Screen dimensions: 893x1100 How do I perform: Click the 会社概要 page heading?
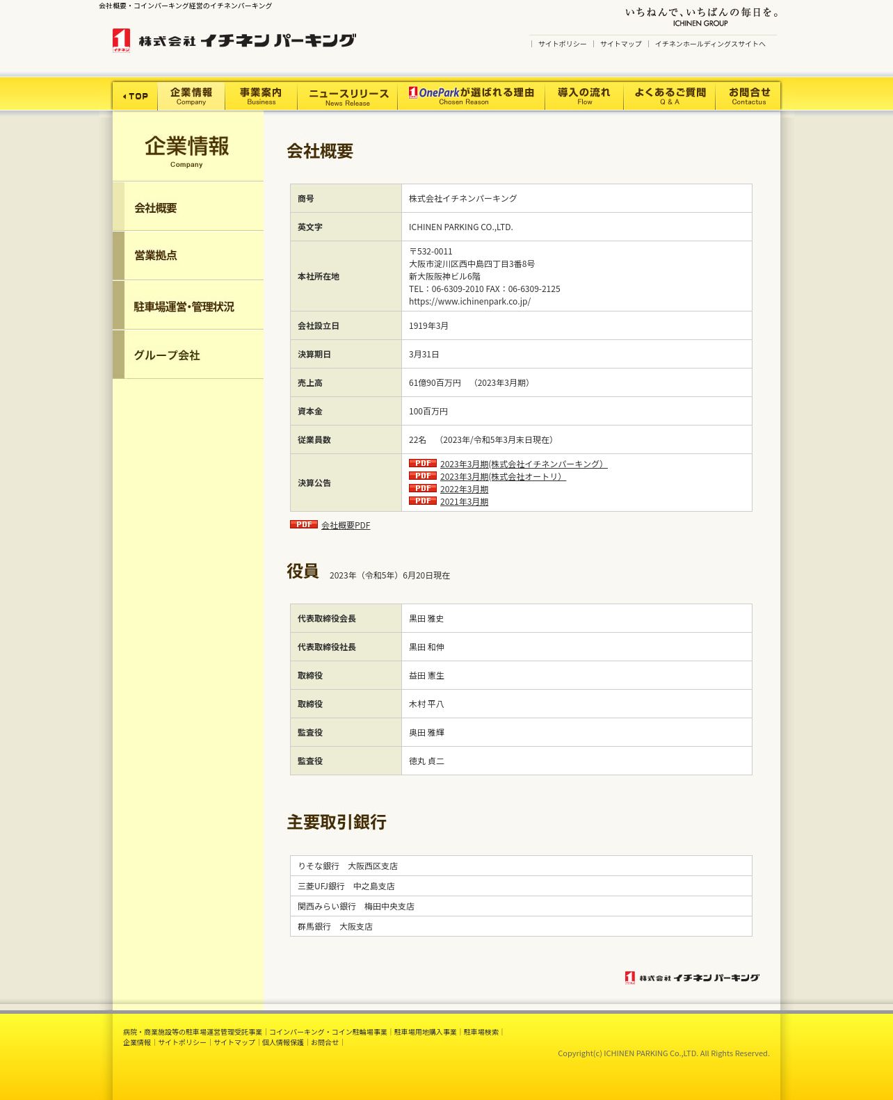[x=320, y=151]
